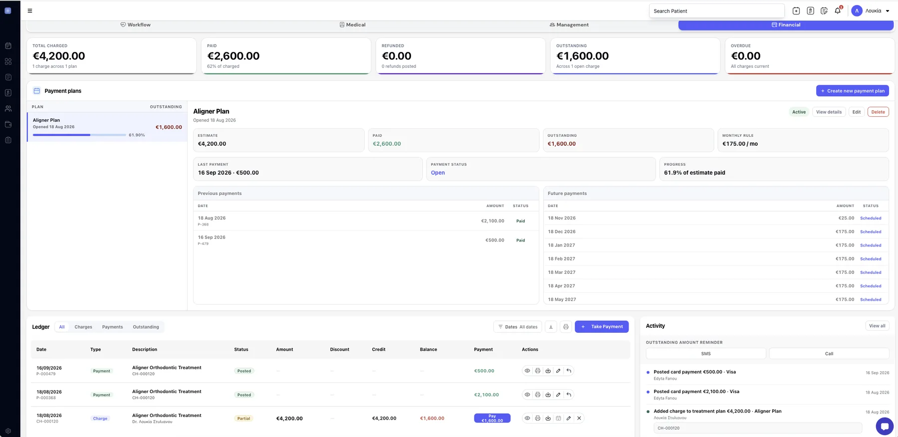This screenshot has width=898, height=437.
Task: Open settings gear in left sidebar
Action: pos(8,431)
